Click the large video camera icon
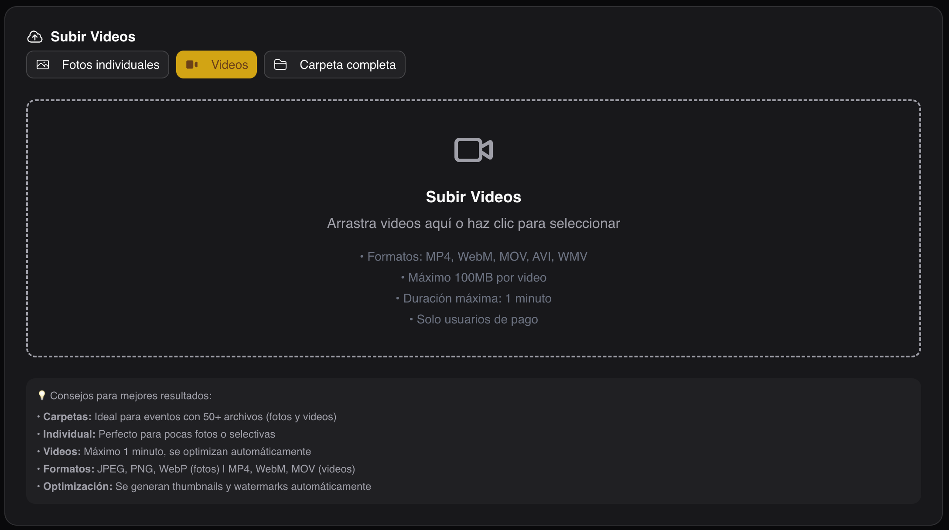This screenshot has width=949, height=530. [473, 150]
